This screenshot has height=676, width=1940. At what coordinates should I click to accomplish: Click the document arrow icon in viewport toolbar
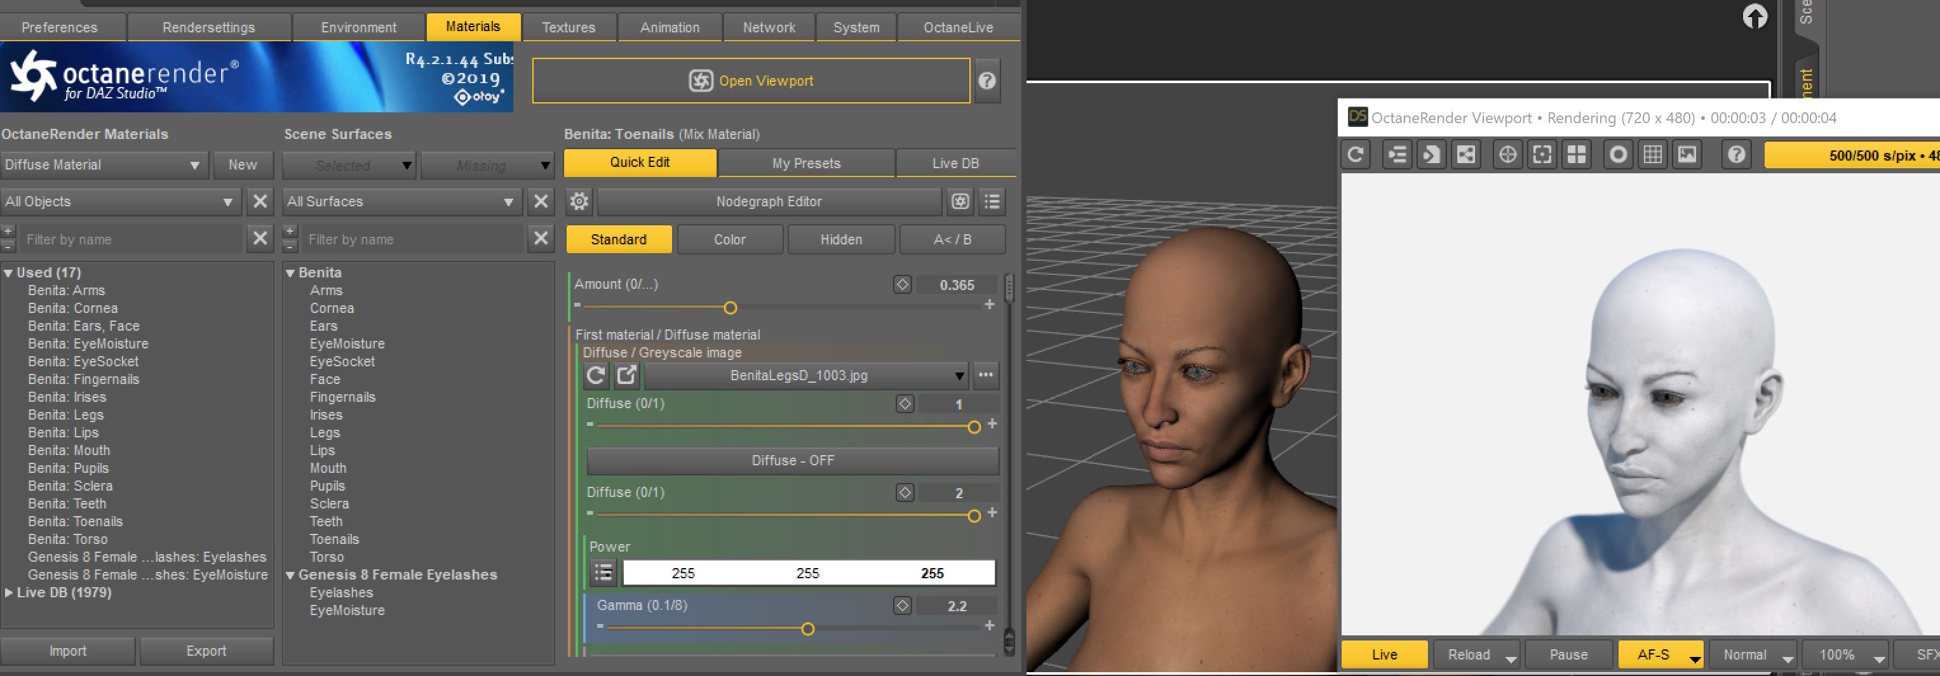coord(1431,155)
